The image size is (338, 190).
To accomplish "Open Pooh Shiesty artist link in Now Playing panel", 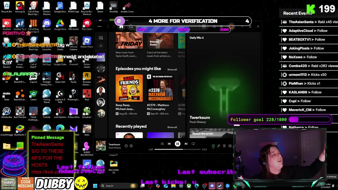I will pos(198,122).
